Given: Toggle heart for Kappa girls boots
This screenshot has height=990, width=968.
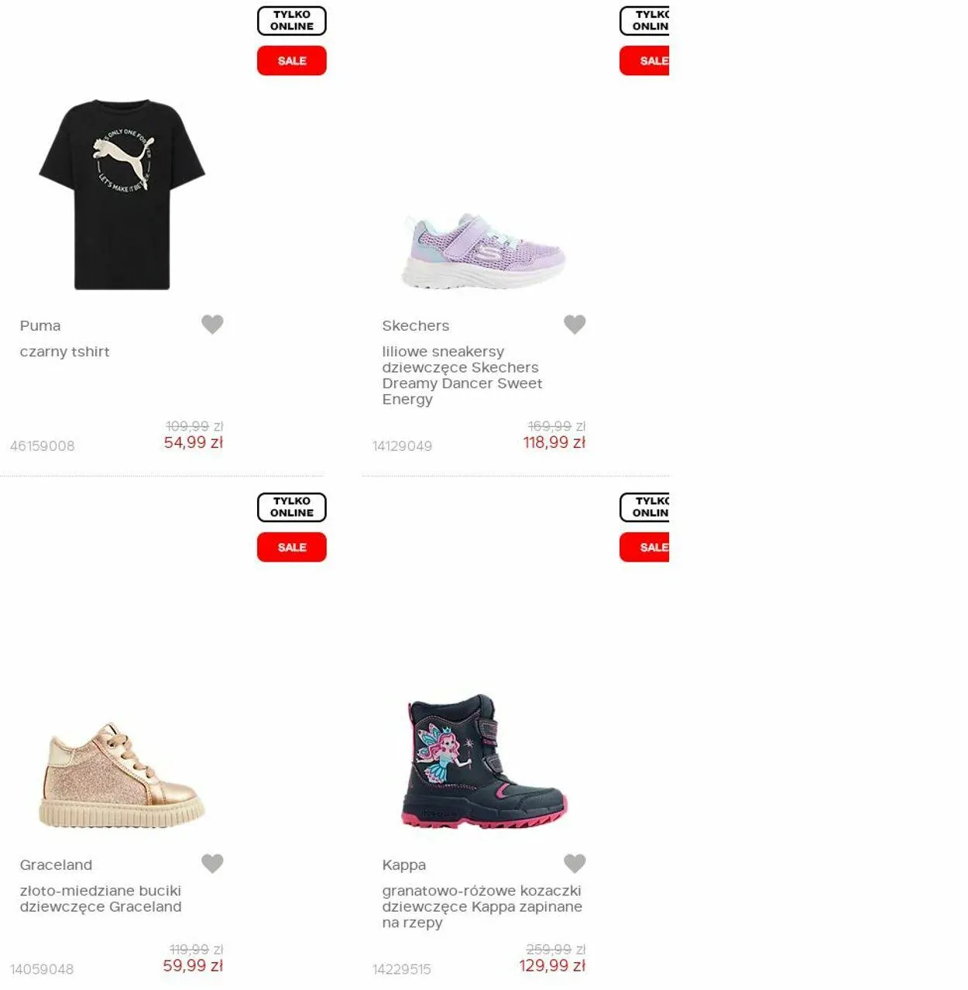Looking at the screenshot, I should coord(575,864).
